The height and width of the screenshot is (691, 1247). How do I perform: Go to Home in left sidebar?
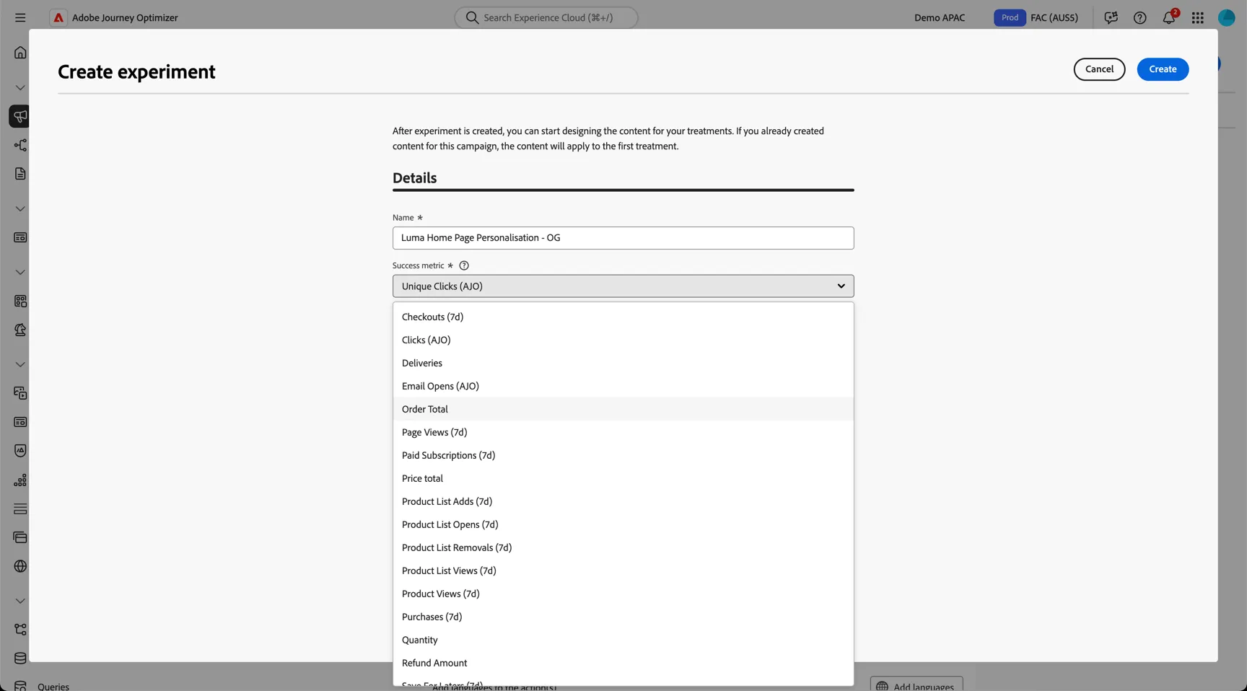[x=20, y=53]
